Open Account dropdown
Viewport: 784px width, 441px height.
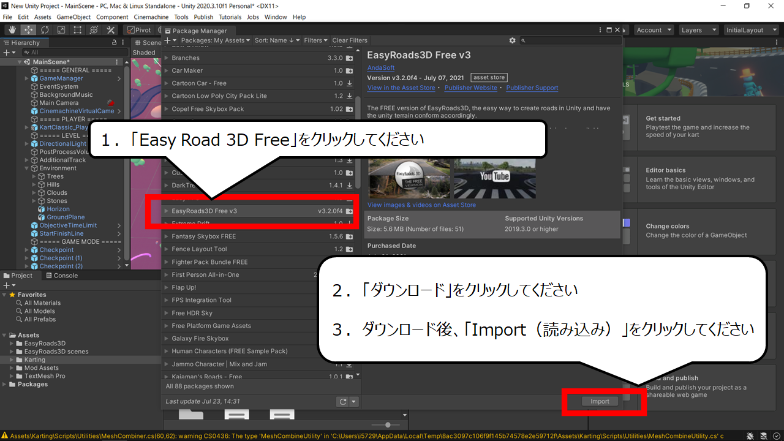(x=653, y=30)
